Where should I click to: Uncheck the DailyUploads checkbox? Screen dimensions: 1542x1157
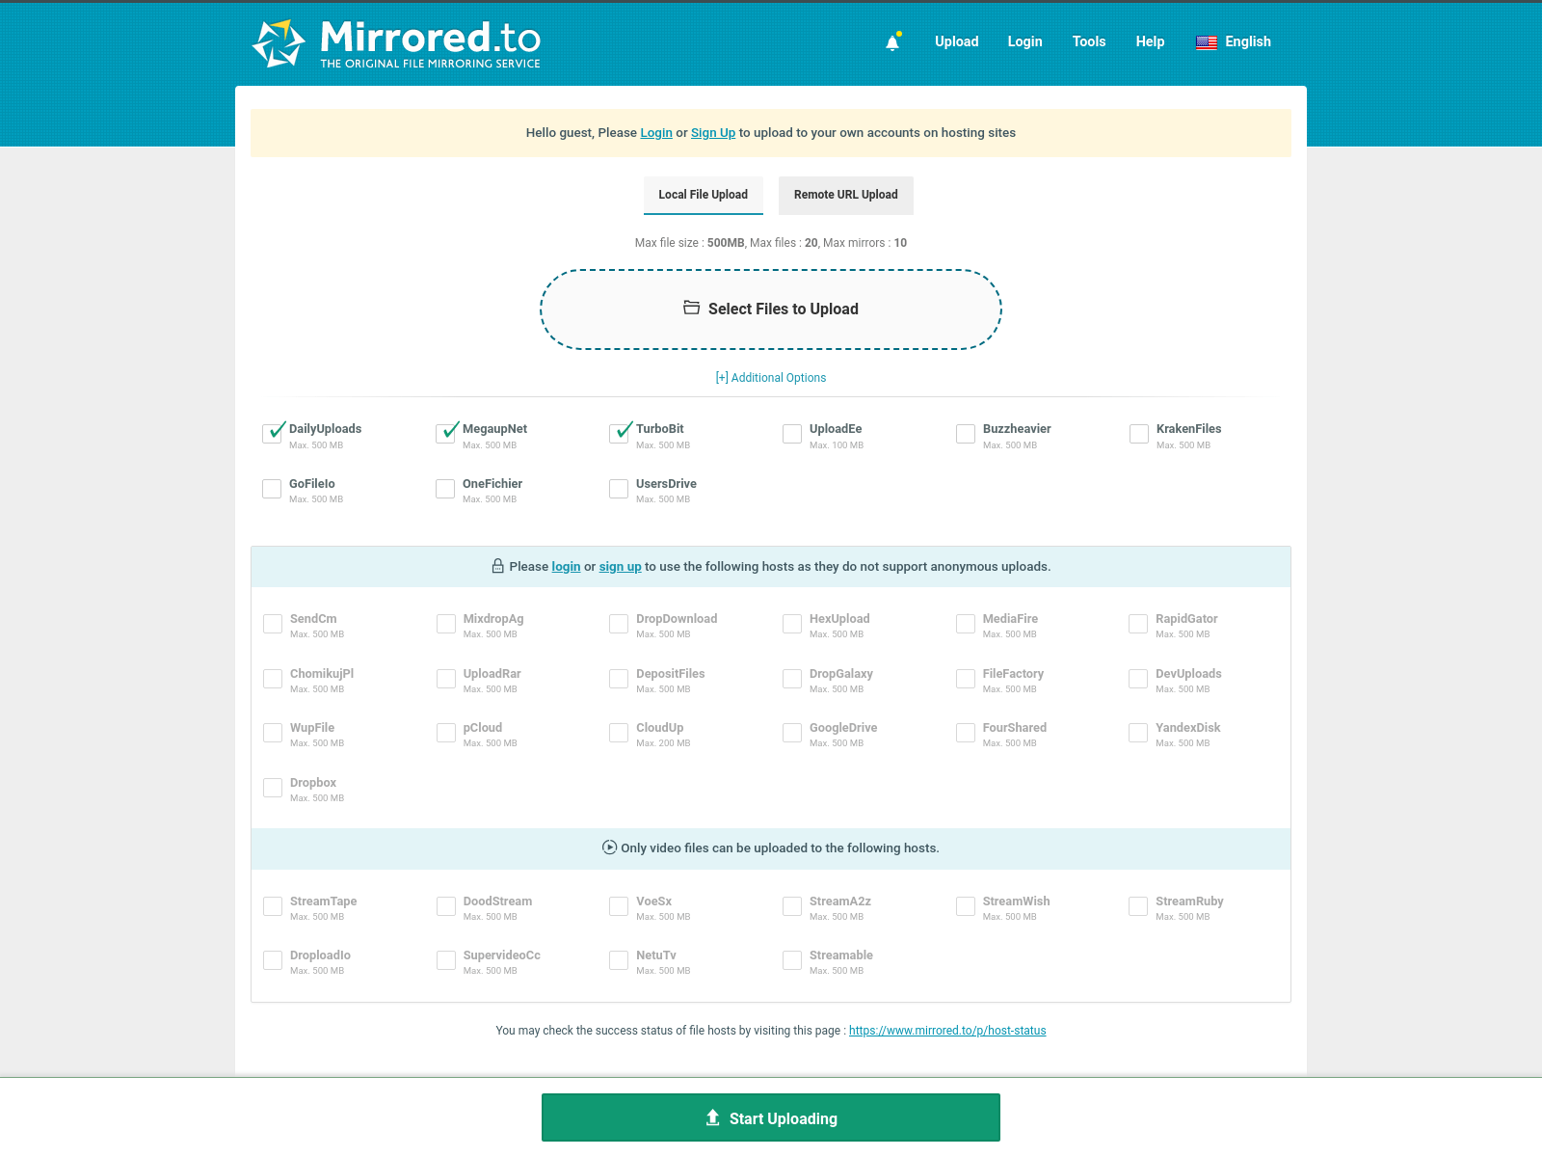pyautogui.click(x=273, y=434)
